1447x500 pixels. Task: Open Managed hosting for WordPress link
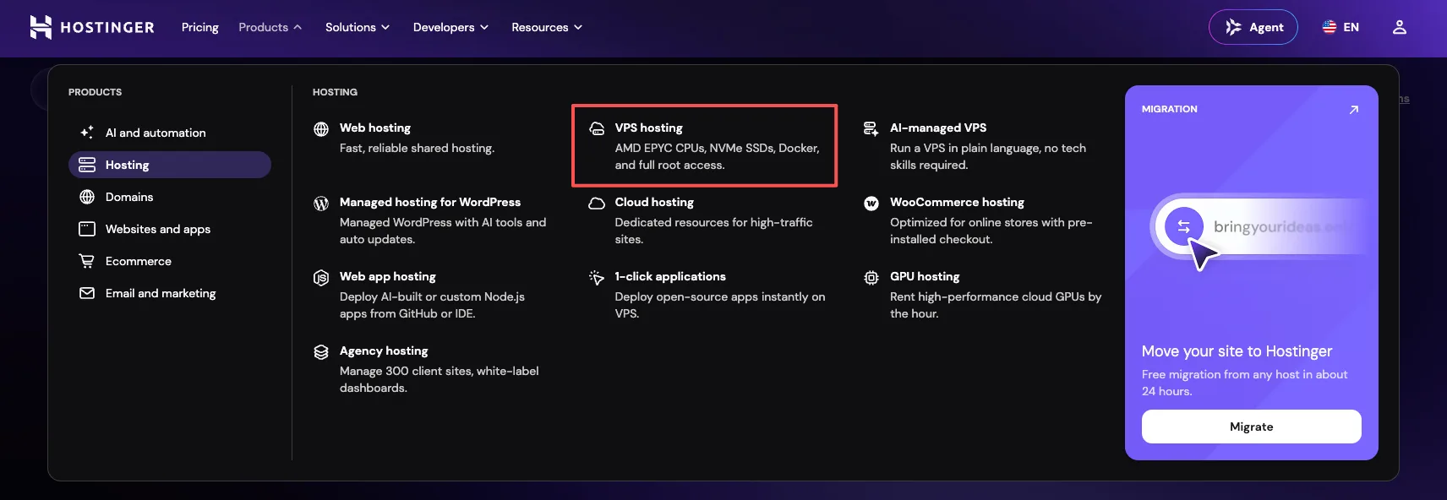pyautogui.click(x=430, y=202)
